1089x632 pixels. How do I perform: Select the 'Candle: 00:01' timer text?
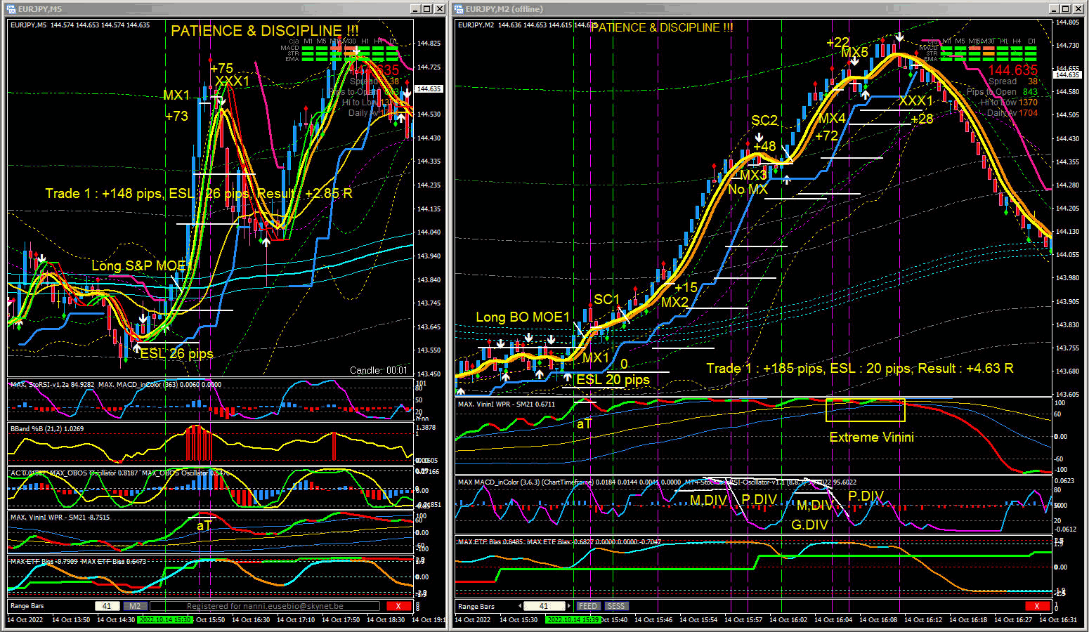coord(378,370)
